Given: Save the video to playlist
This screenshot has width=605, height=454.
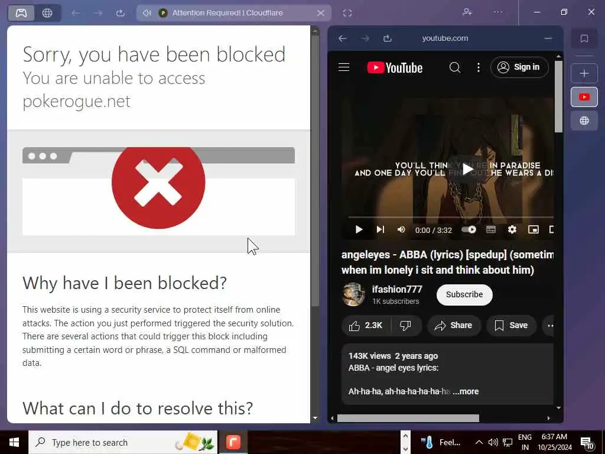Looking at the screenshot, I should coord(511,326).
